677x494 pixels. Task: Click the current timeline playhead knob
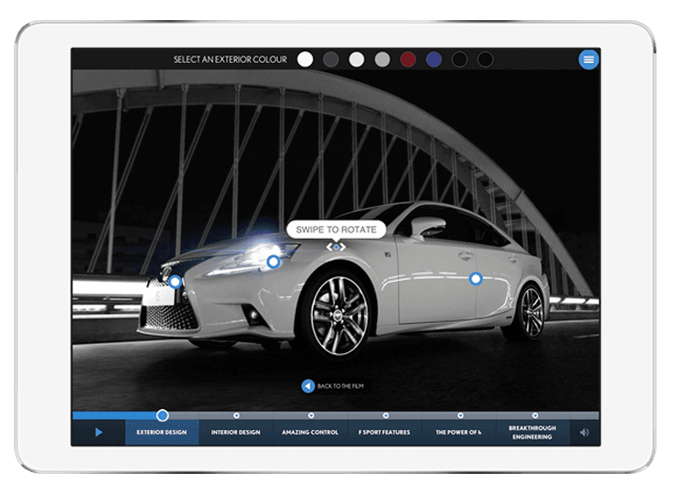(162, 415)
